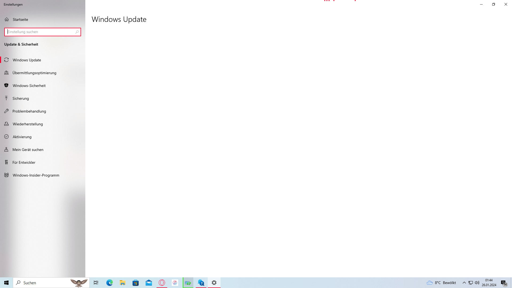This screenshot has width=512, height=288.
Task: Open iTunes from the taskbar
Action: click(x=175, y=283)
